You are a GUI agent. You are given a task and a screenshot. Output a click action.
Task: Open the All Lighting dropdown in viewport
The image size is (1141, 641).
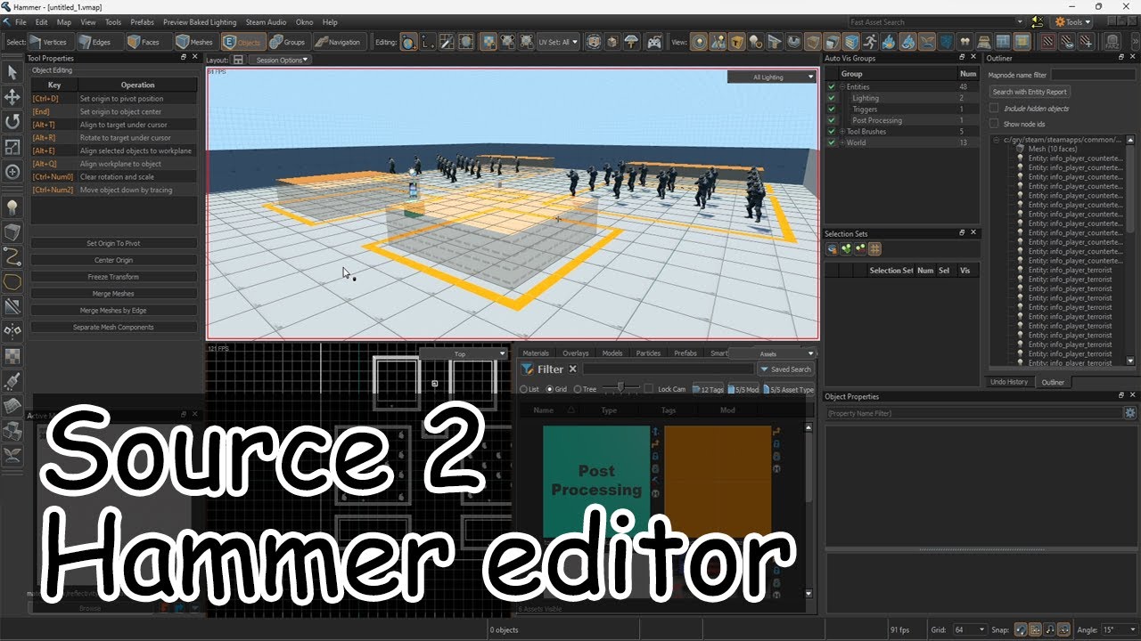[x=772, y=77]
